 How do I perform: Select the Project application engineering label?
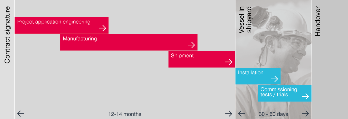coord(54,22)
